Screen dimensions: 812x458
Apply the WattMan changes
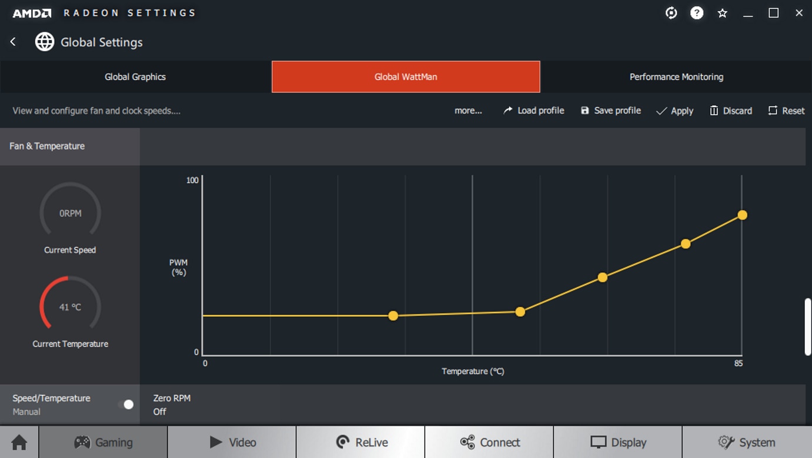(674, 111)
